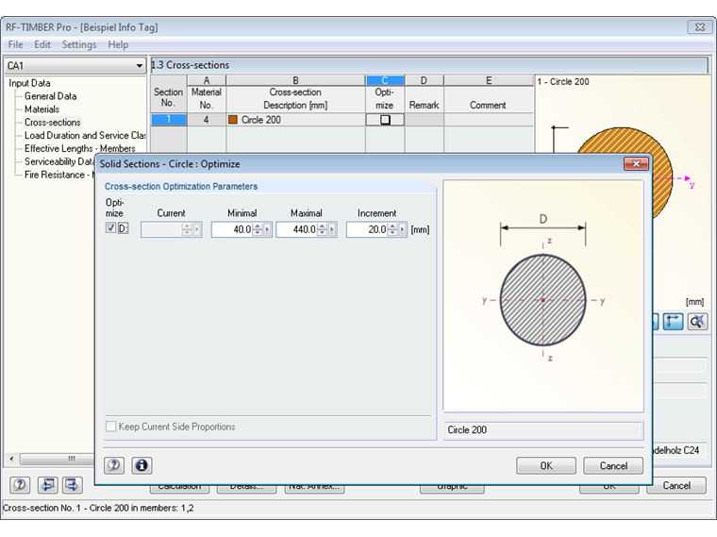
Task: Click column C header in table
Action: click(385, 80)
